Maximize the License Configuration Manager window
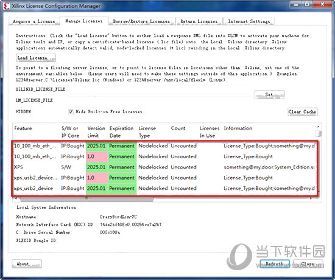 click(x=307, y=4)
